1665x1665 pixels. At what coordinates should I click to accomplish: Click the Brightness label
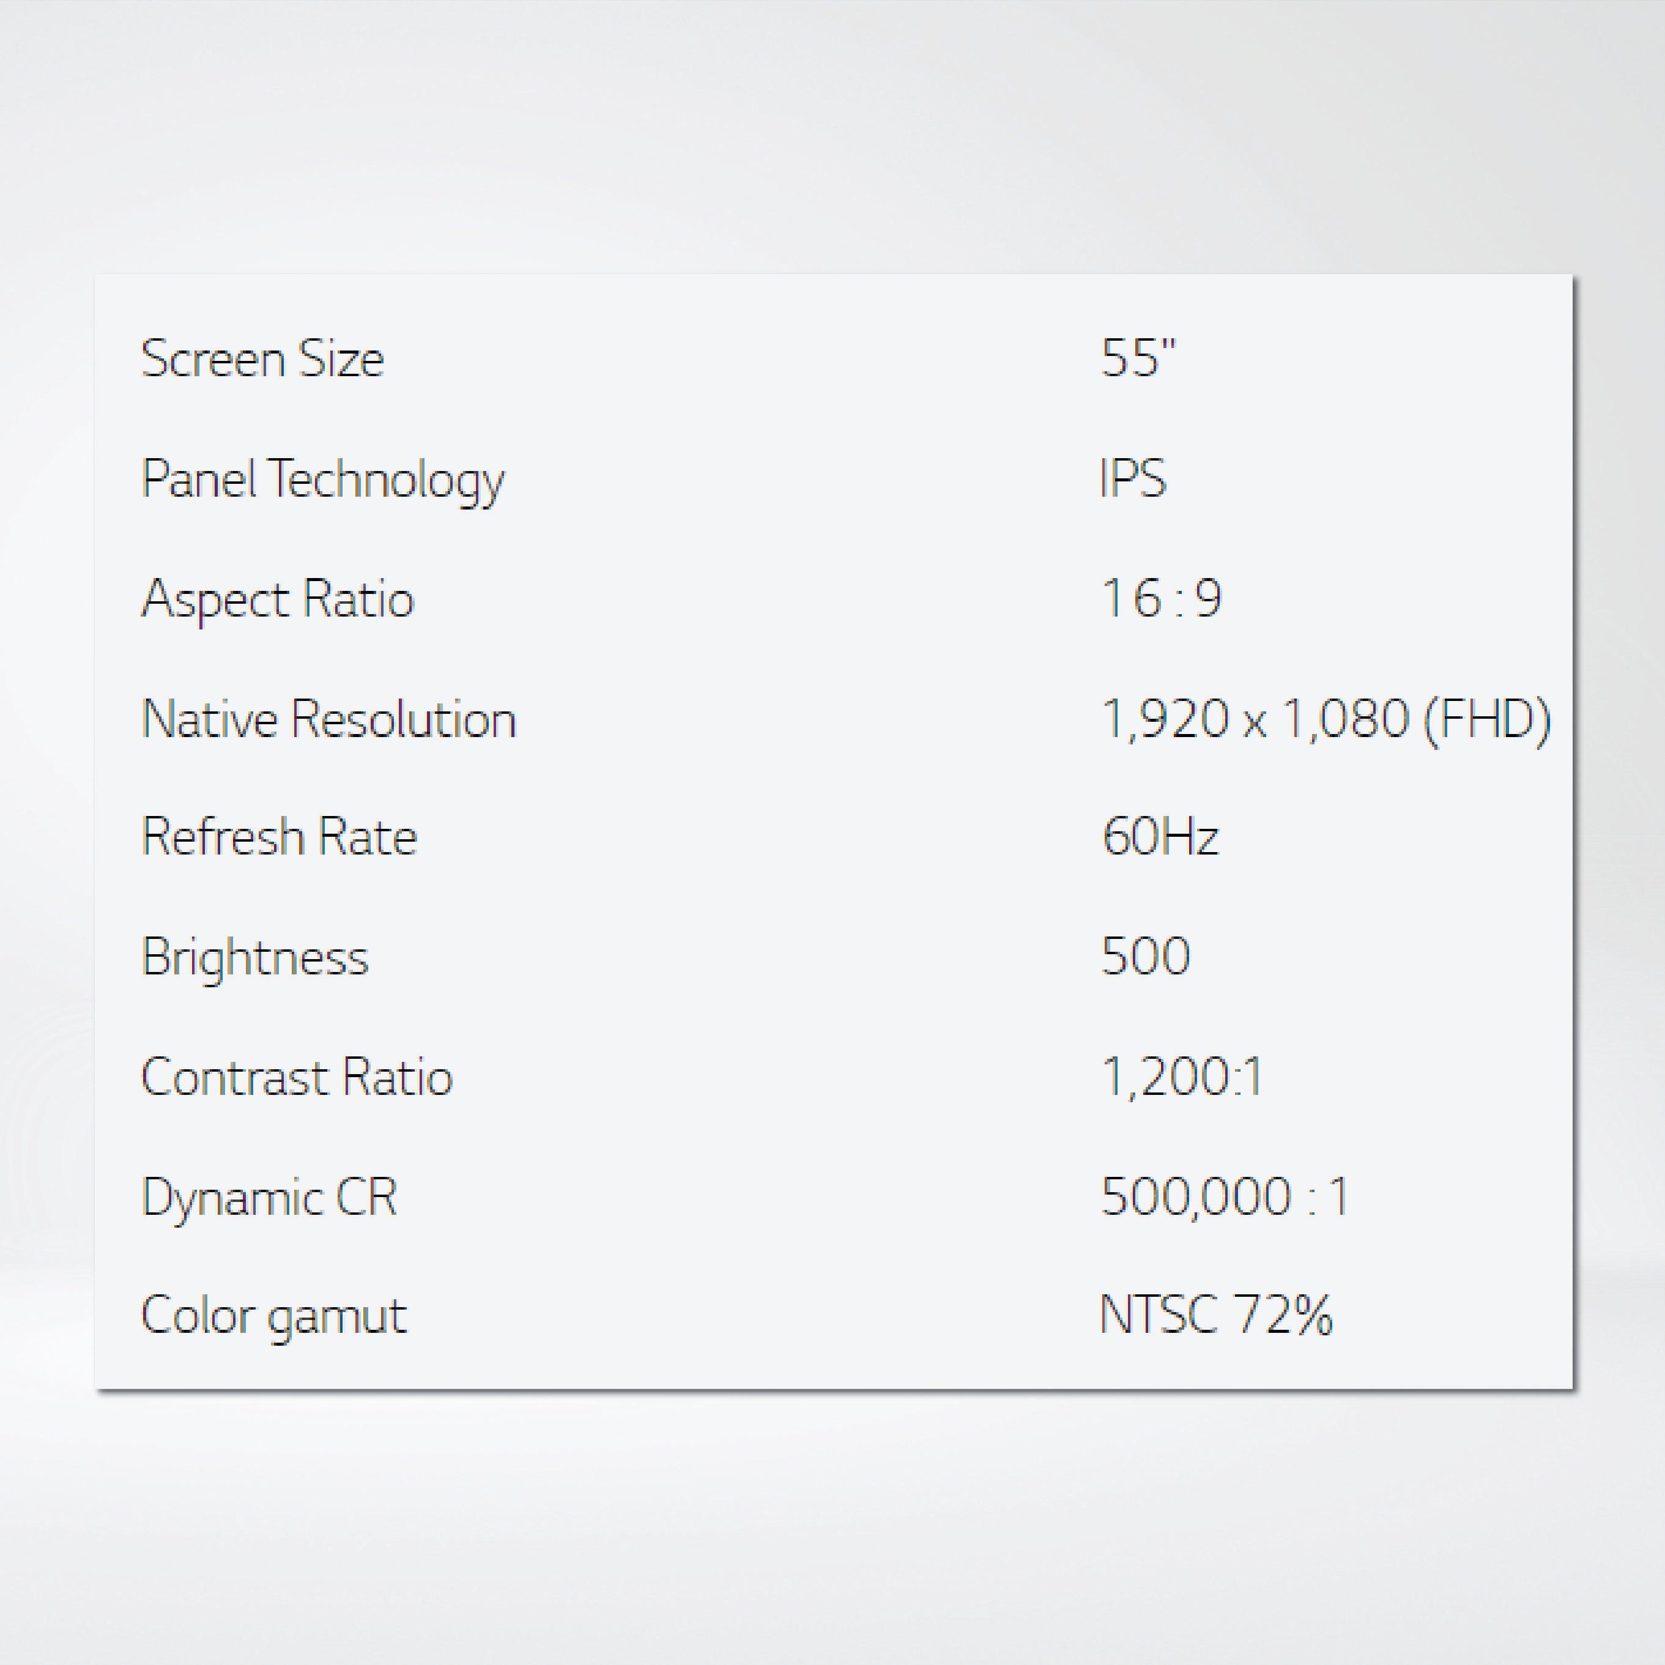[x=255, y=957]
